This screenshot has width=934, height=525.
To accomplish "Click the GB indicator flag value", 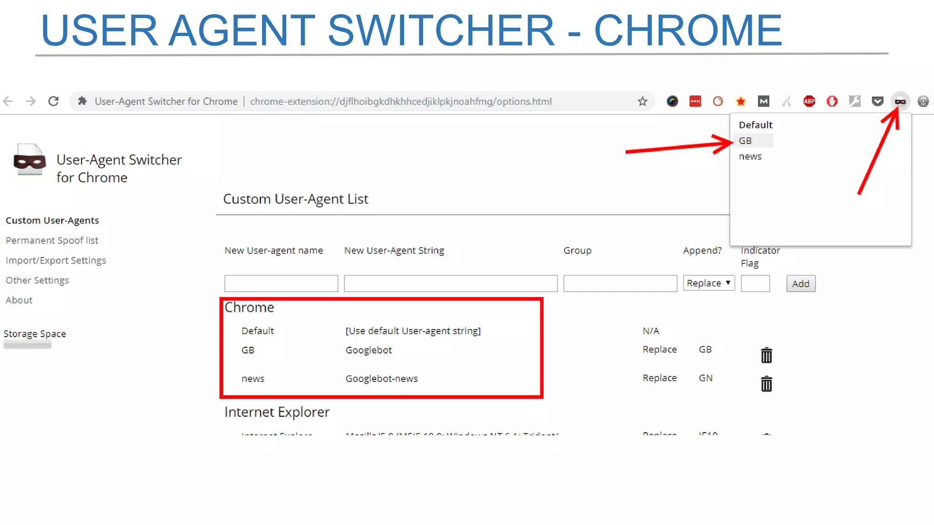I will tap(705, 350).
